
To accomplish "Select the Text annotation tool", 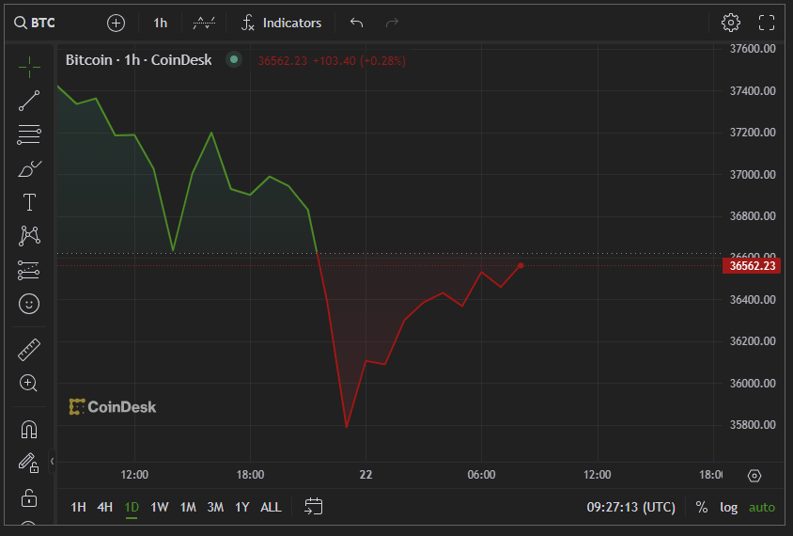I will click(29, 202).
